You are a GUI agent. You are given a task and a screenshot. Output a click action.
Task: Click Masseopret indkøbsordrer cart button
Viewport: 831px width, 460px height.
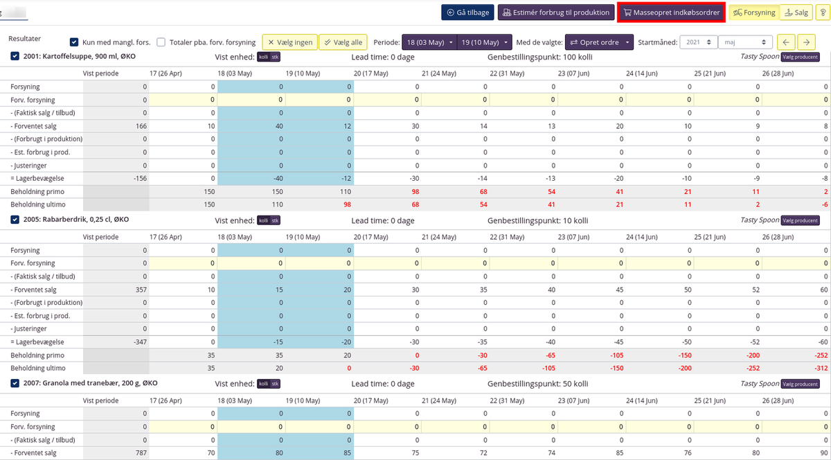[x=670, y=12]
